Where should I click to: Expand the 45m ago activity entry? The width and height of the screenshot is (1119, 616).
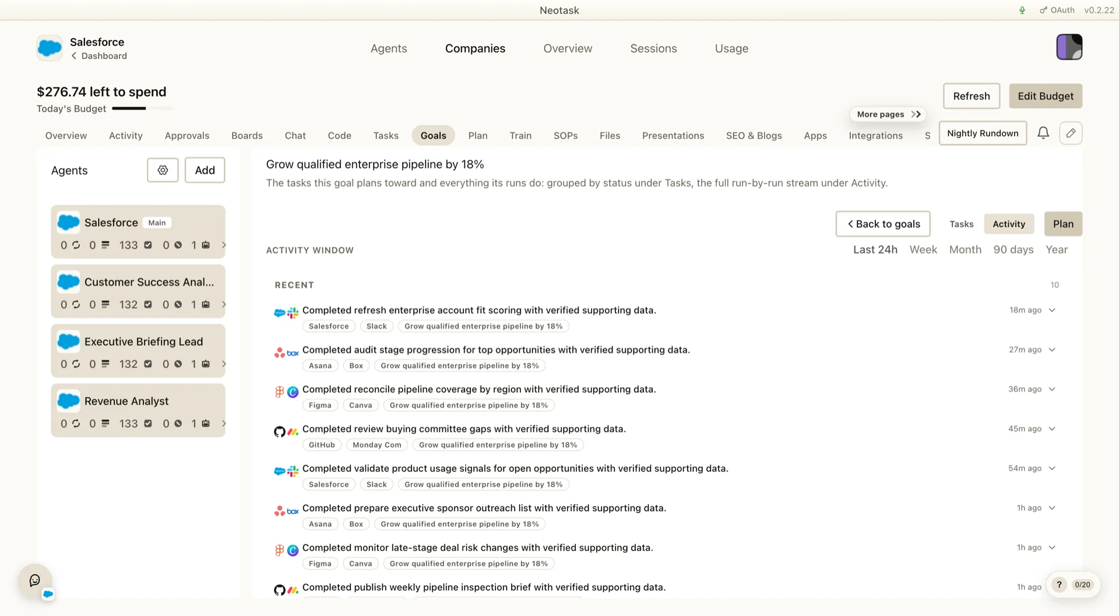click(1052, 429)
